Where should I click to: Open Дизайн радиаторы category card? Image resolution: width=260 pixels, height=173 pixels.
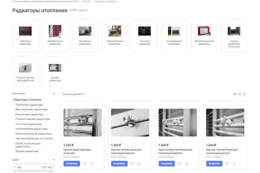click(55, 71)
